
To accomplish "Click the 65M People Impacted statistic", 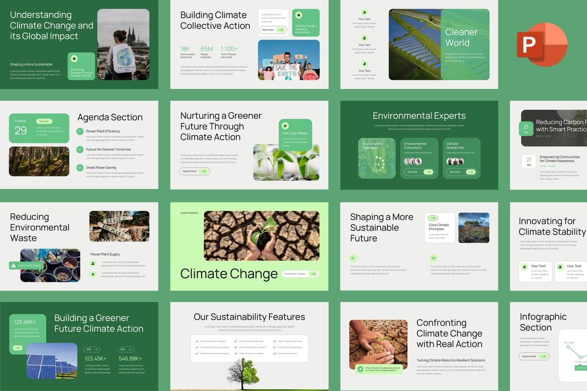I will click(206, 52).
